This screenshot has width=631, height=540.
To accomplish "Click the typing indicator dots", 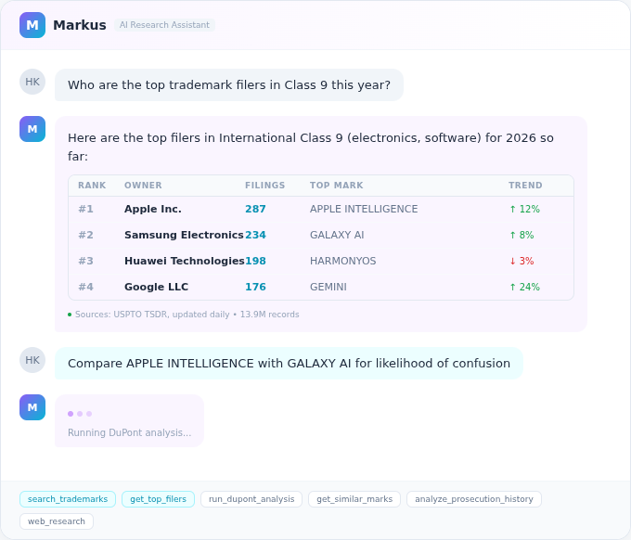I will [x=80, y=414].
